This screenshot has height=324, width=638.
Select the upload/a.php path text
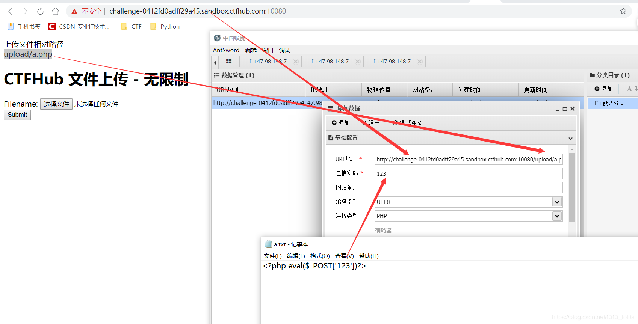click(x=28, y=54)
